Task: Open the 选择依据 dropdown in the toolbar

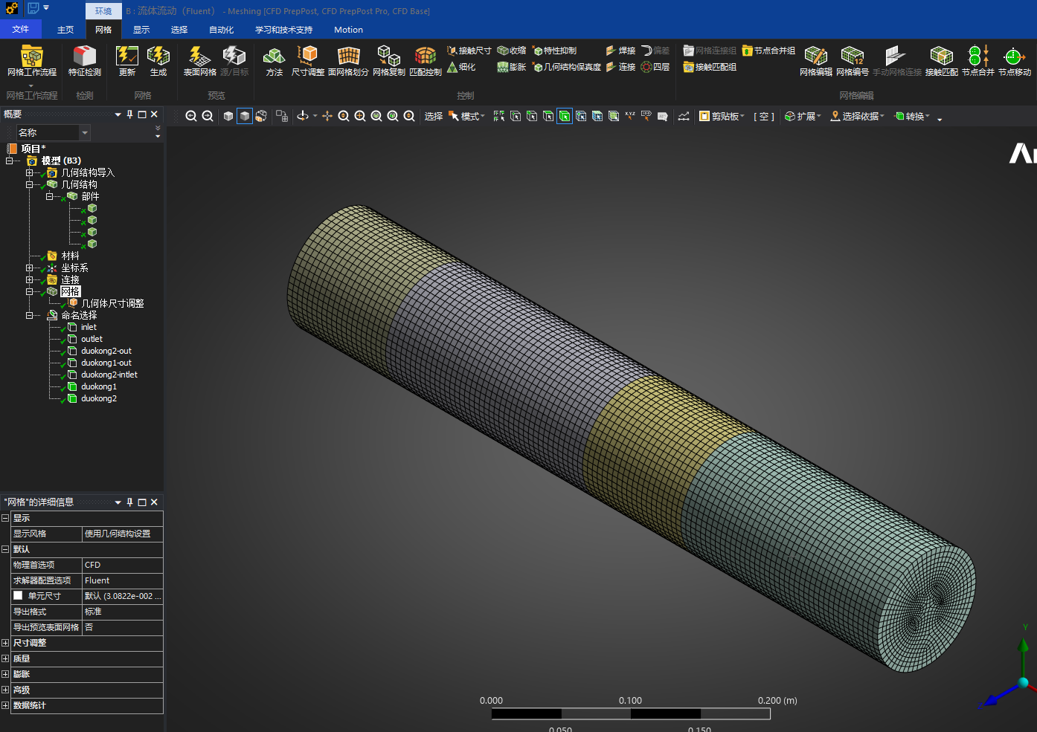Action: [858, 116]
